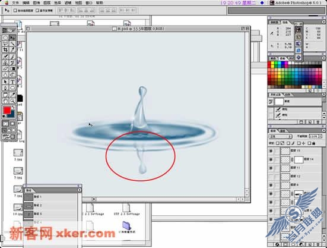
Task: Open the Layers panel flyout menu arrow
Action: (x=323, y=130)
